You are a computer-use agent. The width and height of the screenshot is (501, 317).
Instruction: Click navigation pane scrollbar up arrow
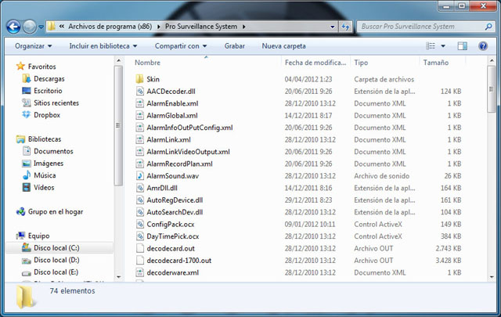point(118,60)
